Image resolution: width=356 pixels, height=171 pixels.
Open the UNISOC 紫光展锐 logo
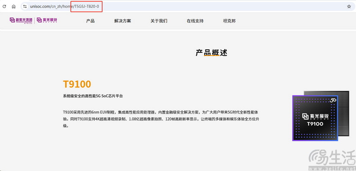(47, 20)
